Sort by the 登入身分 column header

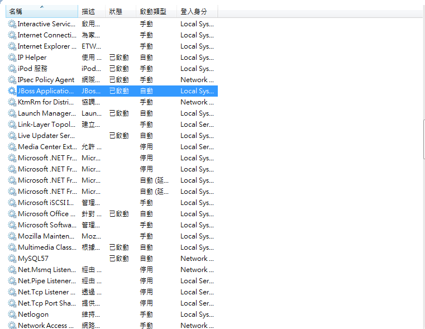pyautogui.click(x=197, y=11)
